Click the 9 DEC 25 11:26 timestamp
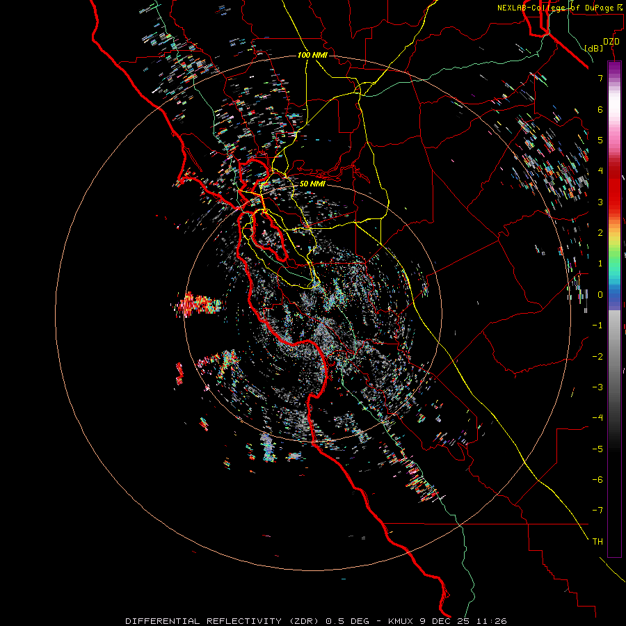Screen dimensions: 626x626 coord(463,621)
